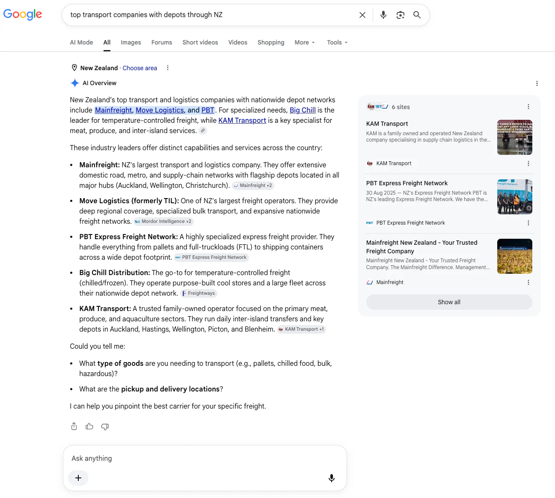This screenshot has width=555, height=498.
Task: Open AI Overview three-dot options menu
Action: 537,83
